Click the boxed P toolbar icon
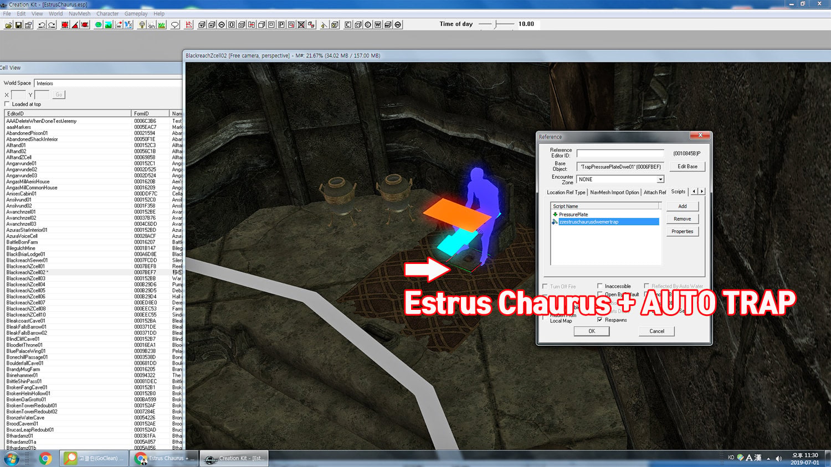 (281, 25)
